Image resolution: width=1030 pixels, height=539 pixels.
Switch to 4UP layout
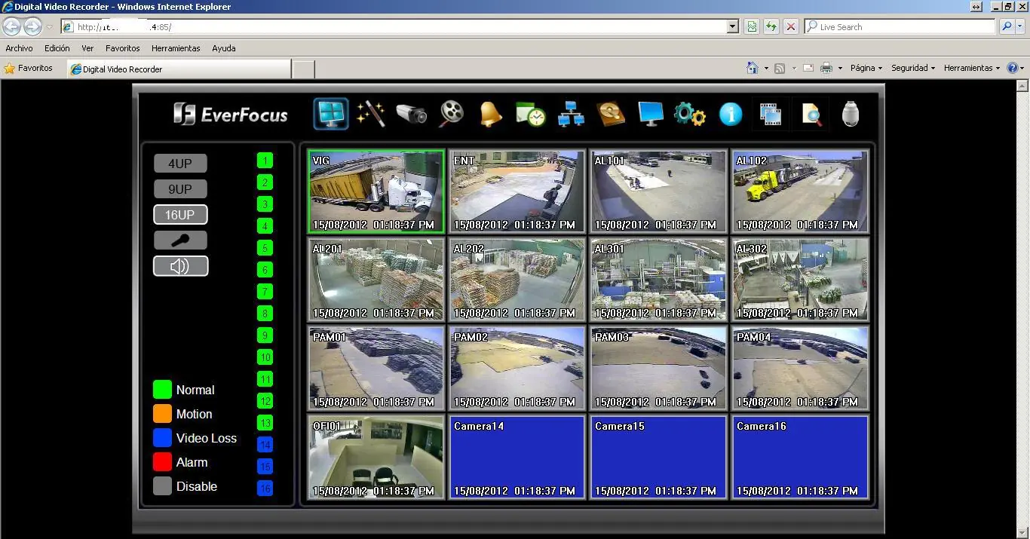180,164
